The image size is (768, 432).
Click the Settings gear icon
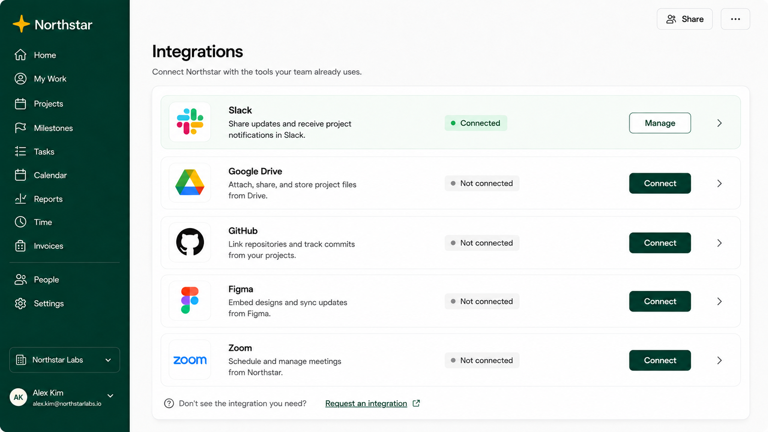point(20,303)
